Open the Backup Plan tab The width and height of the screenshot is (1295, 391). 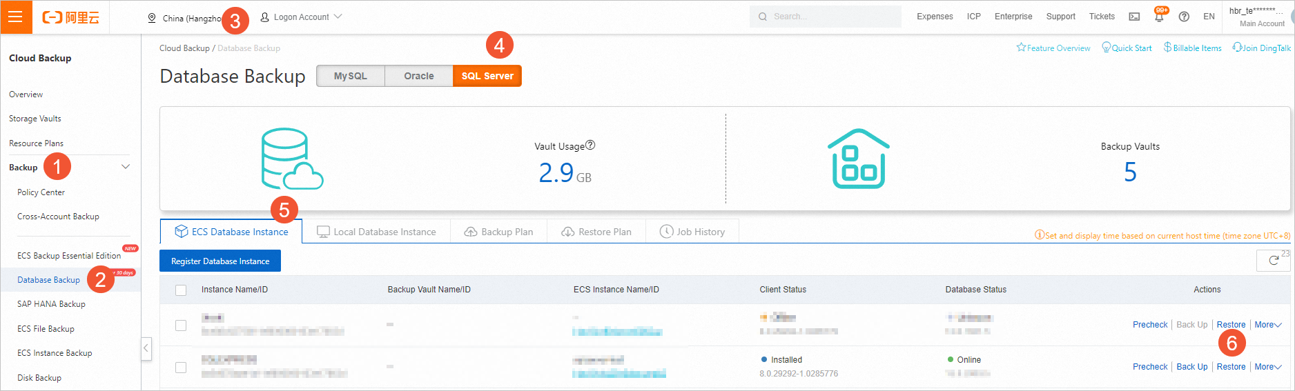coord(498,232)
